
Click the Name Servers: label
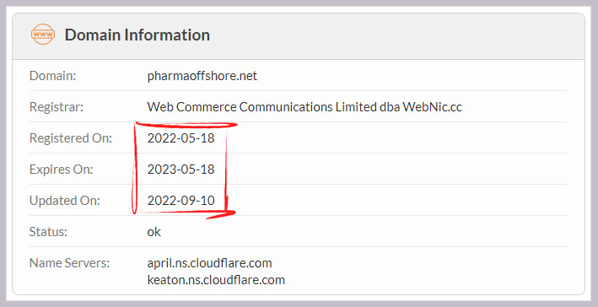[x=69, y=263]
